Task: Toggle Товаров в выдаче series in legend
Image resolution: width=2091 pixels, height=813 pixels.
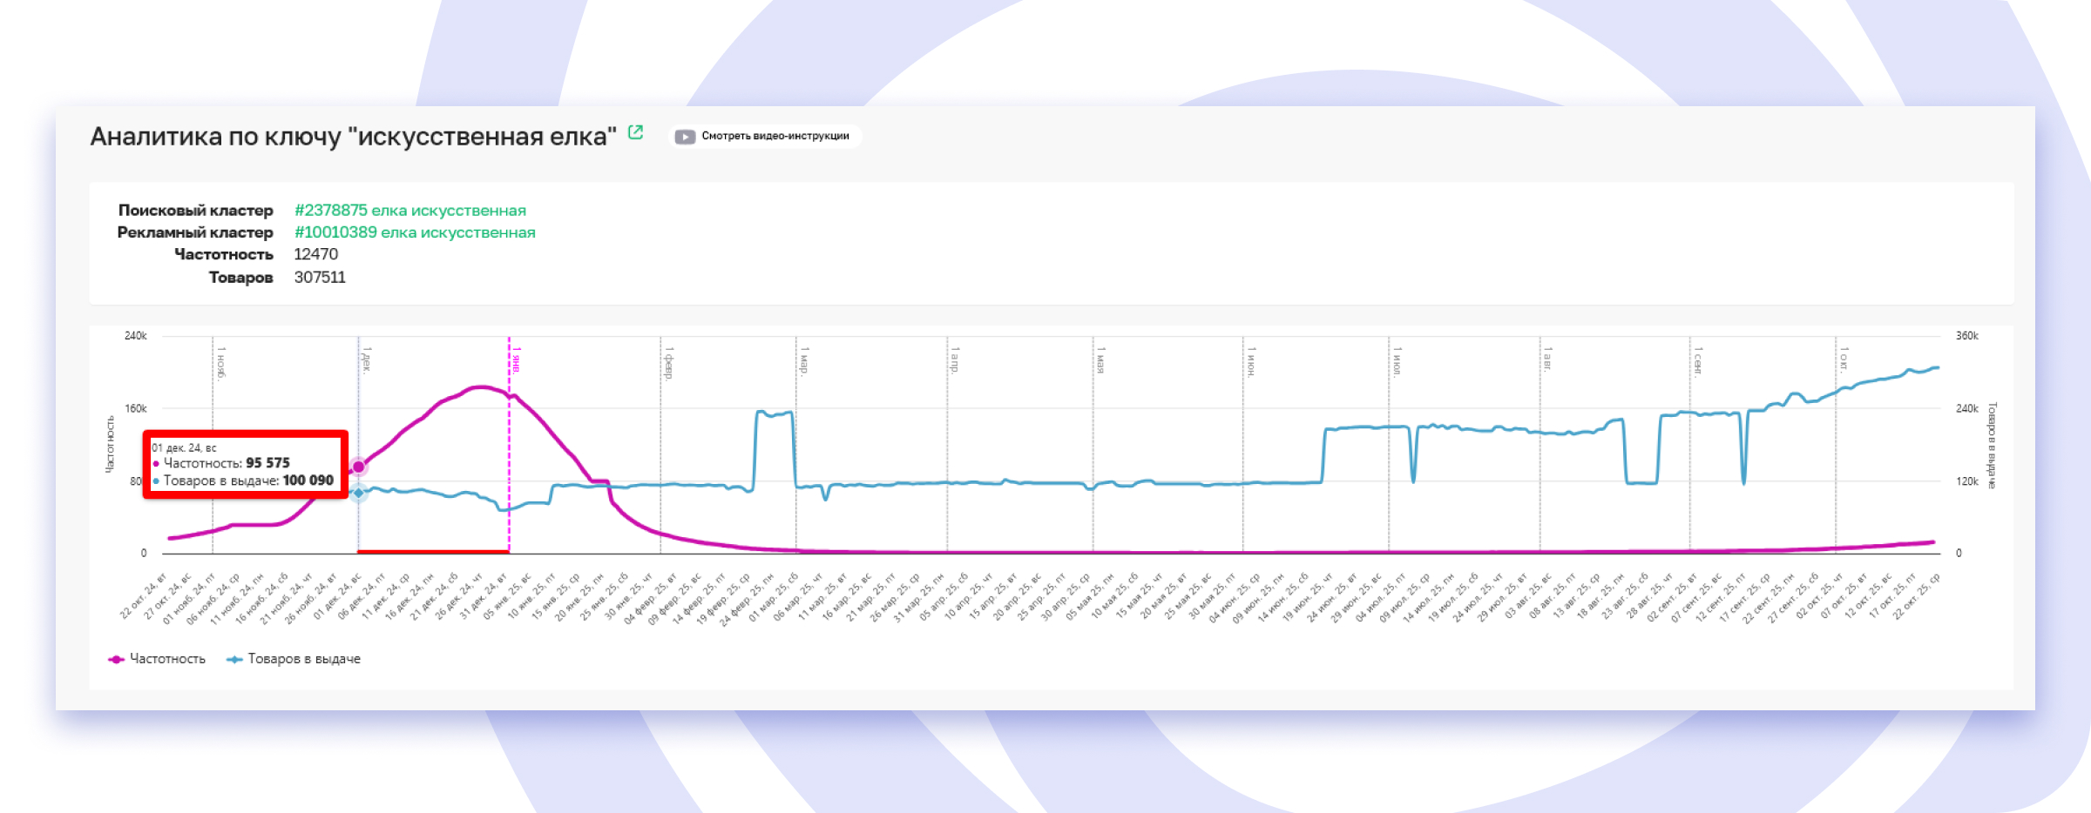Action: (x=303, y=660)
